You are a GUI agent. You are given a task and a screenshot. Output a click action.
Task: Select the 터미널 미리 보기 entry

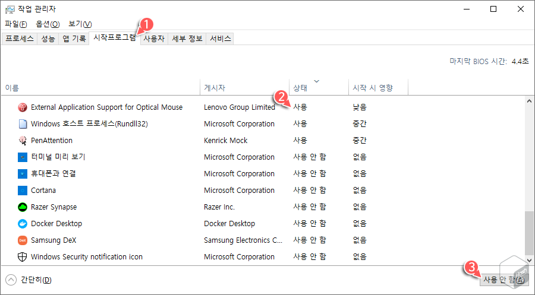point(58,157)
